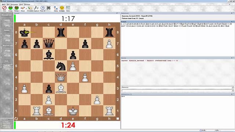Open the Окна menu

pyautogui.click(x=21, y=4)
